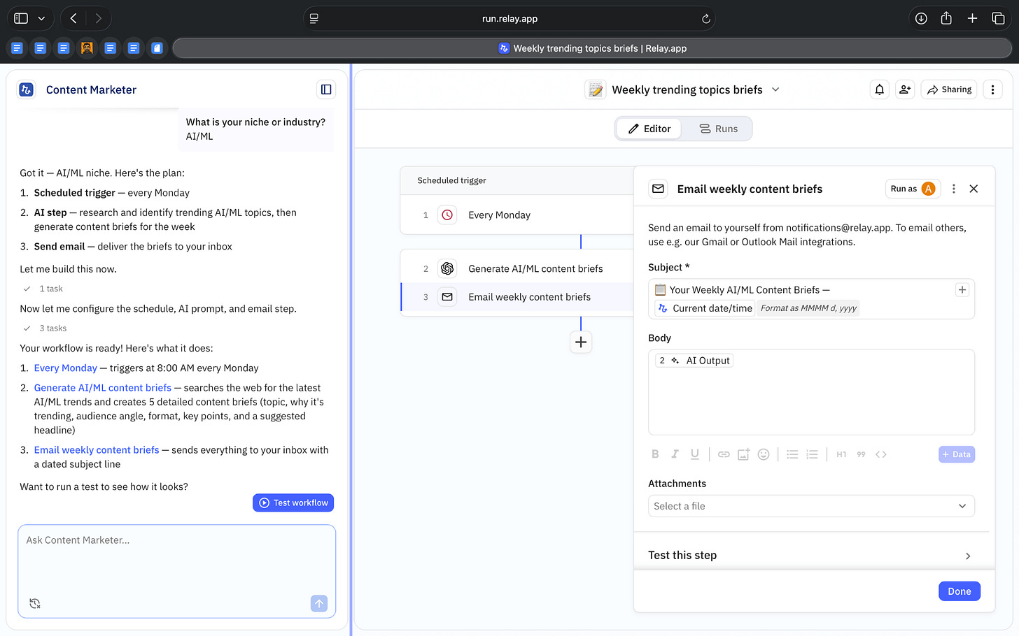This screenshot has height=636, width=1019.
Task: Click the run.relay.app address bar
Action: pos(509,19)
